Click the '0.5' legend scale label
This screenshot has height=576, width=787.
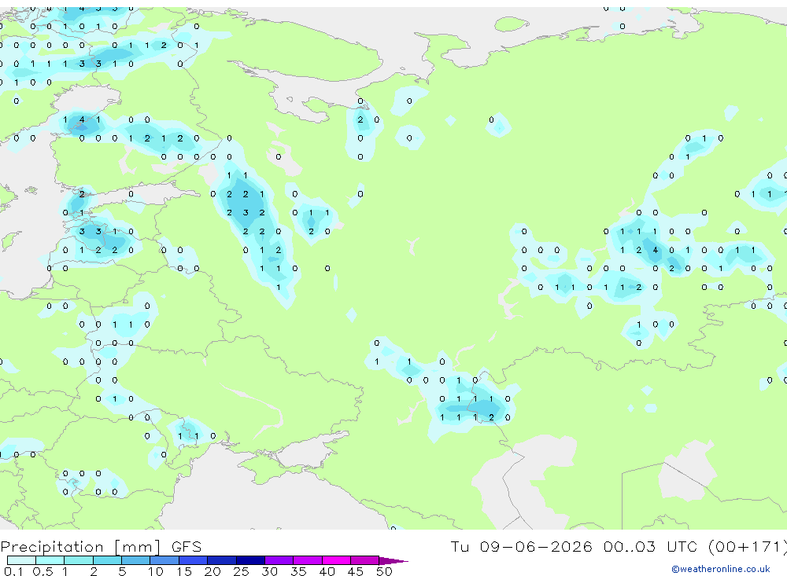[x=42, y=571]
